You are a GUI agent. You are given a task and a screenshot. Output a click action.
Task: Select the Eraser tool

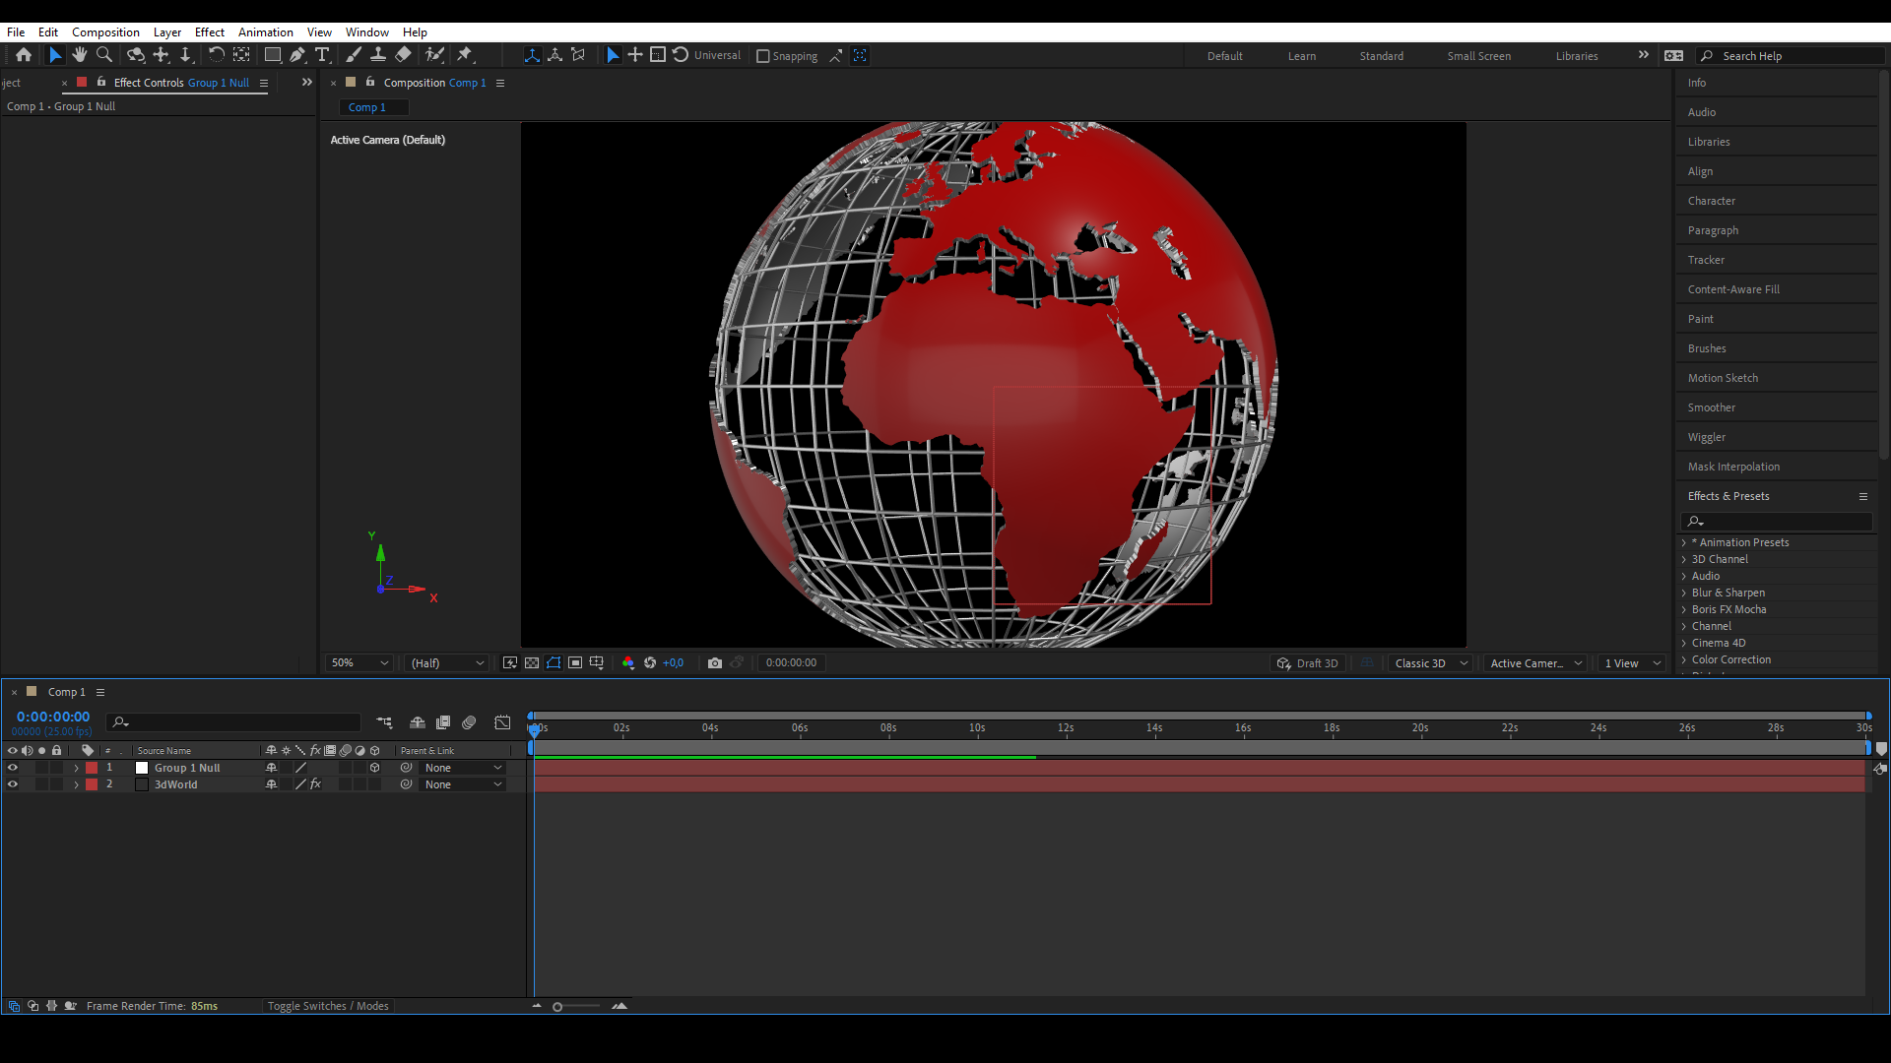point(403,55)
